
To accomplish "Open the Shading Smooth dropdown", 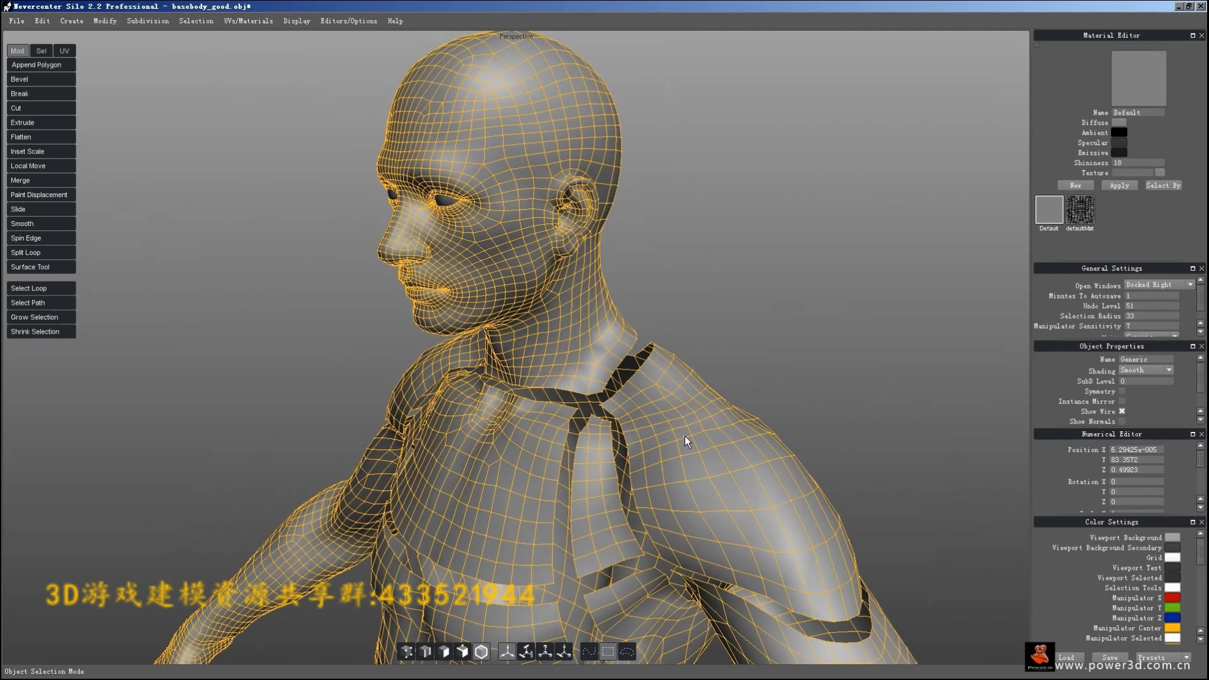I will tap(1146, 370).
